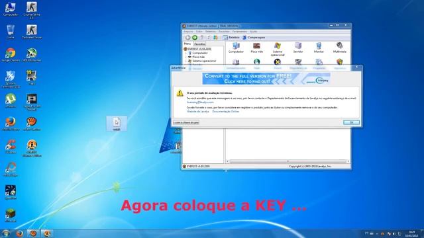Select the Lixeira recycle bin icon
Viewport: 424px width, 238px height.
[x=11, y=32]
